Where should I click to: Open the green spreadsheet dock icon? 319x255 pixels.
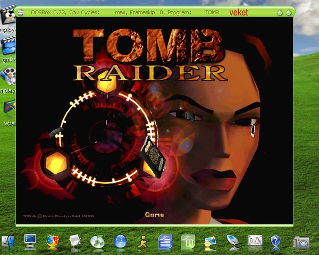[x=188, y=241]
